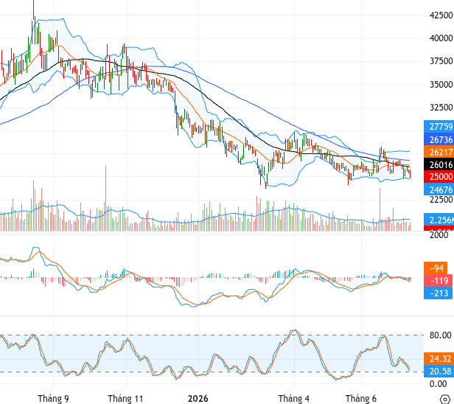Click the 27759 upper Bollinger band label

point(439,127)
